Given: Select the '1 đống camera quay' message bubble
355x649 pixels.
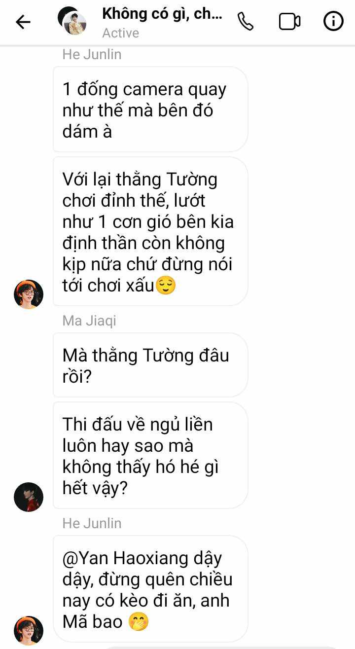Looking at the screenshot, I should (150, 109).
